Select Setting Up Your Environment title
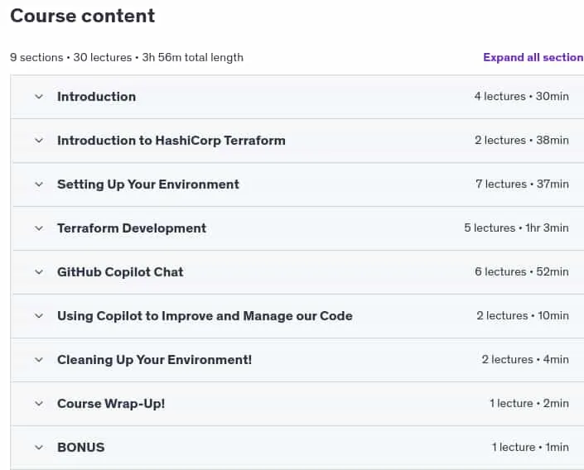Image resolution: width=584 pixels, height=470 pixels. pyautogui.click(x=148, y=185)
